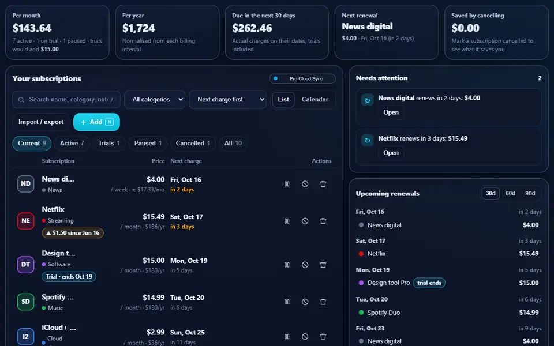Pause the iCloud+ subscription
The image size is (554, 346).
287,337
